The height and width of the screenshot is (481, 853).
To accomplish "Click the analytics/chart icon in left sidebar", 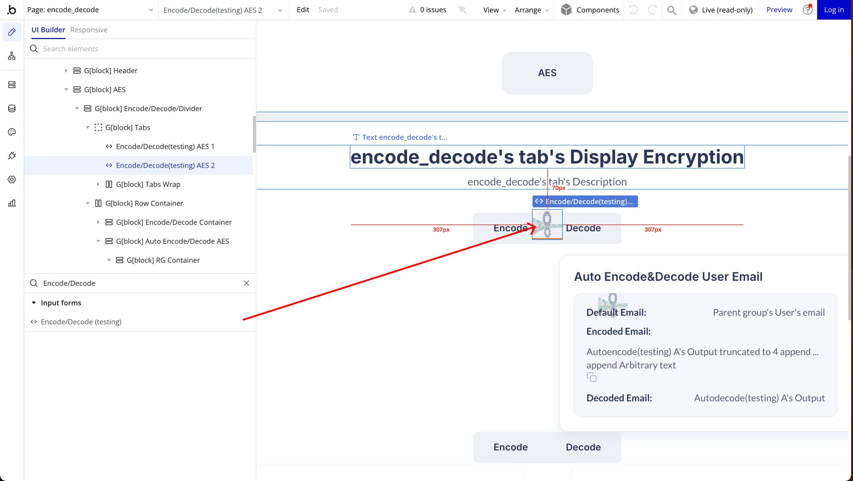I will (x=12, y=203).
